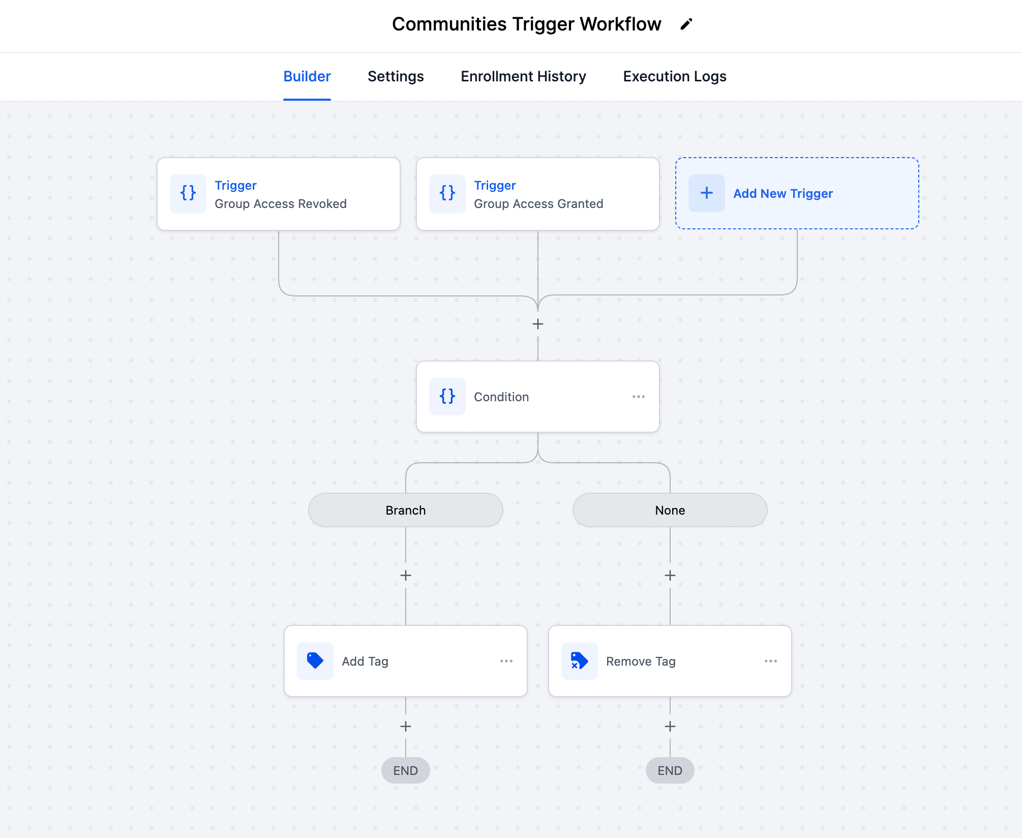
Task: Select the Condition node's curly braces icon
Action: tap(447, 397)
